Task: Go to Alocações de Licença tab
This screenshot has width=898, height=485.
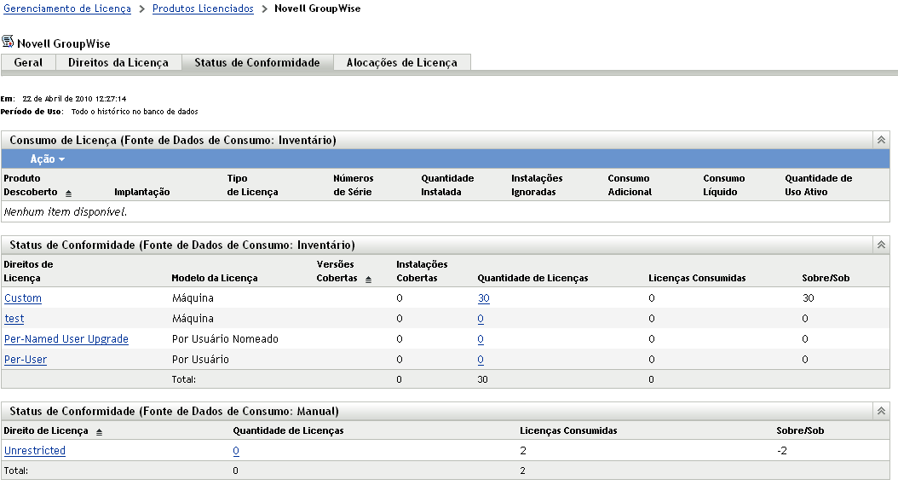Action: tap(401, 62)
